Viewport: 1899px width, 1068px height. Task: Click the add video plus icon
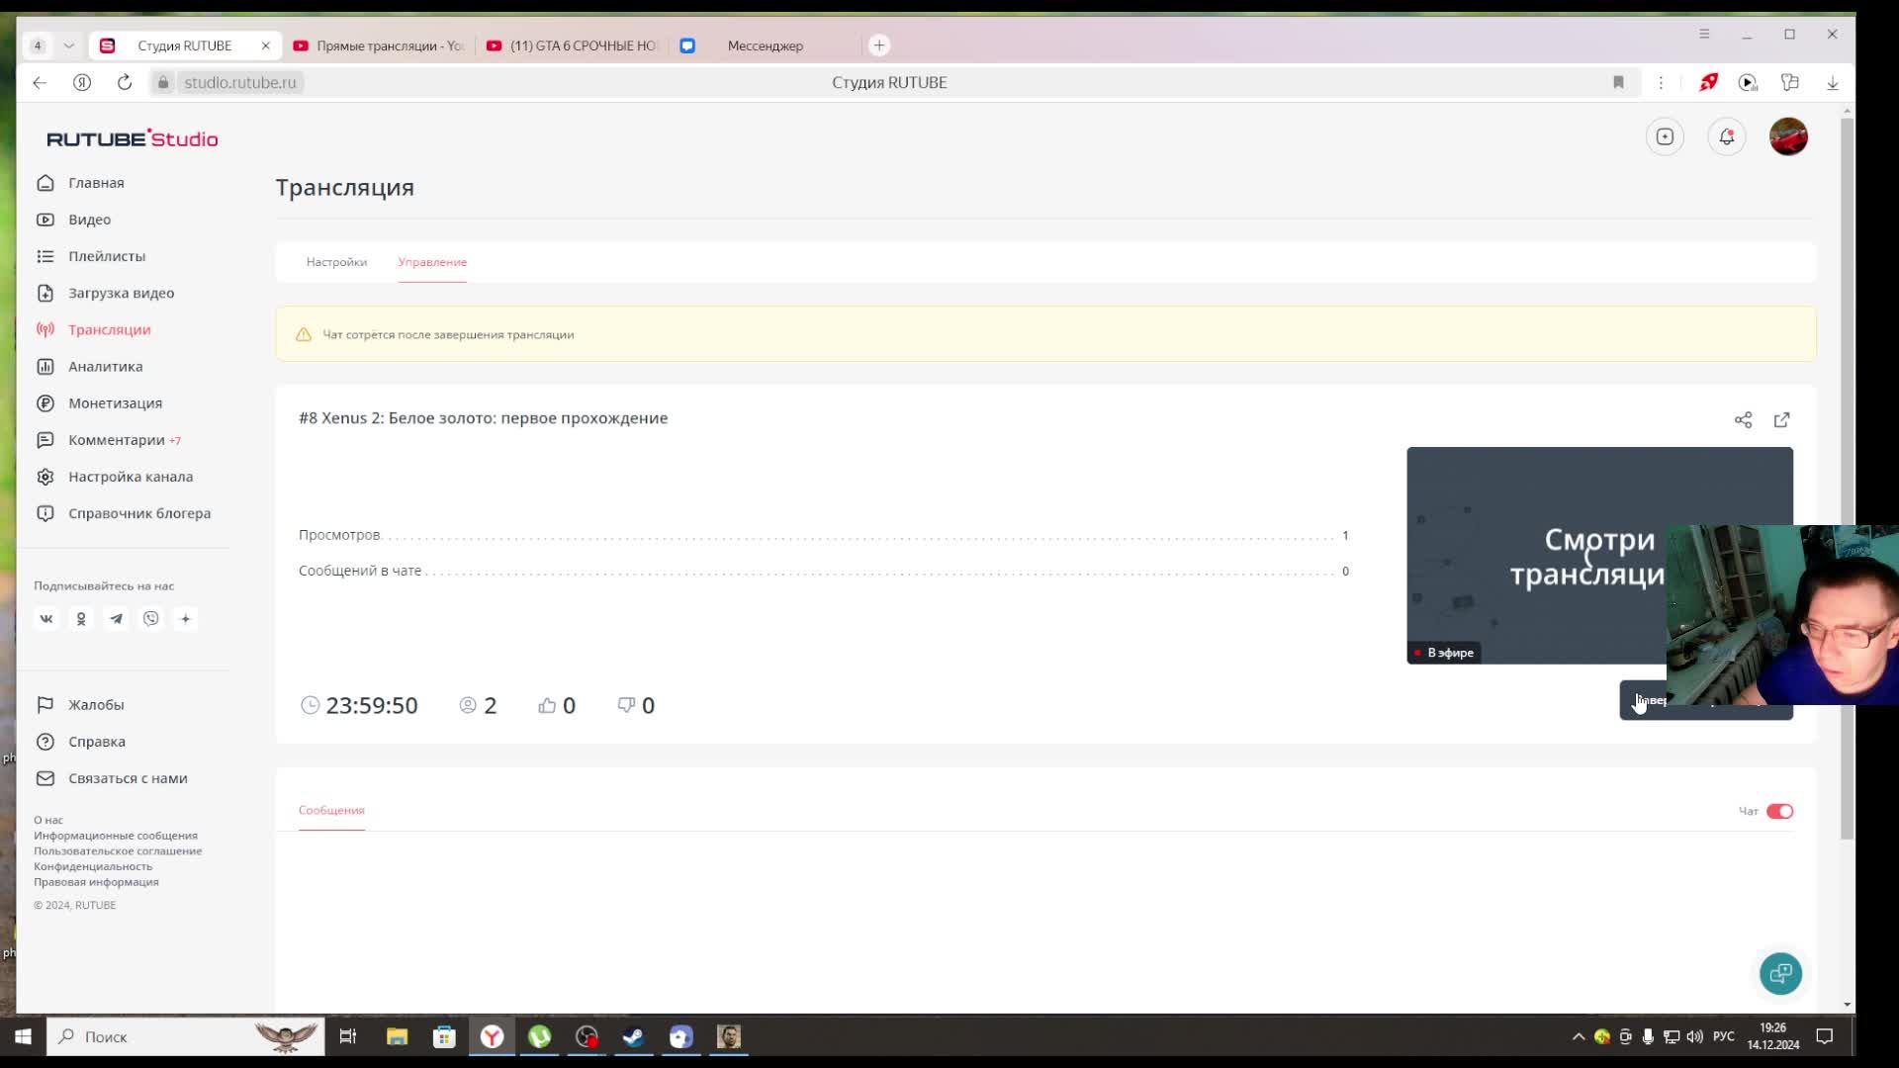[1665, 137]
